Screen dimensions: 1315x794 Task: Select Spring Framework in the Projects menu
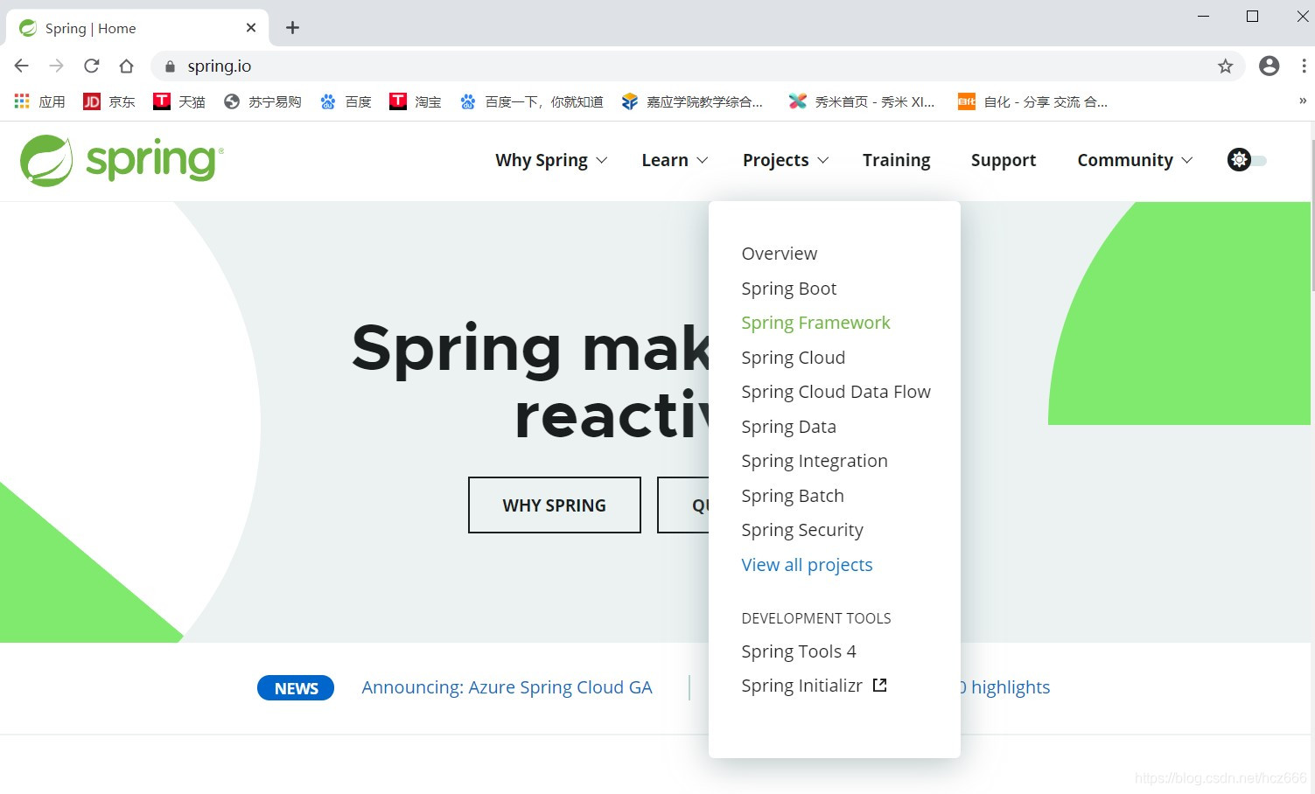[815, 323]
